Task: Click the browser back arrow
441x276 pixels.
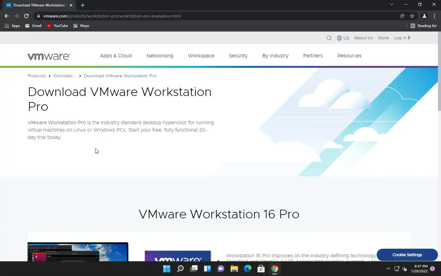Action: [x=7, y=16]
